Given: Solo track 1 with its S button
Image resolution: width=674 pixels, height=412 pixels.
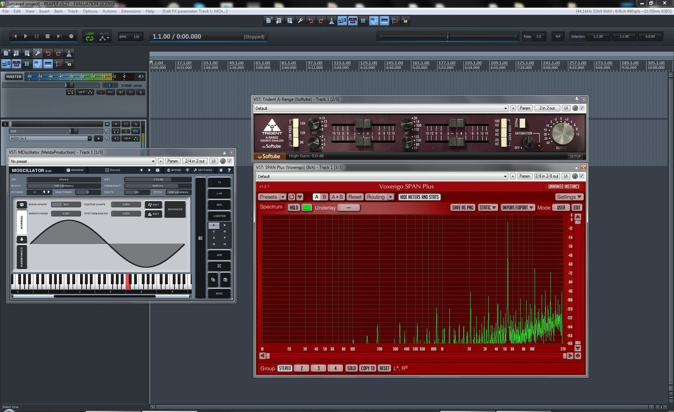Looking at the screenshot, I should click(x=135, y=124).
